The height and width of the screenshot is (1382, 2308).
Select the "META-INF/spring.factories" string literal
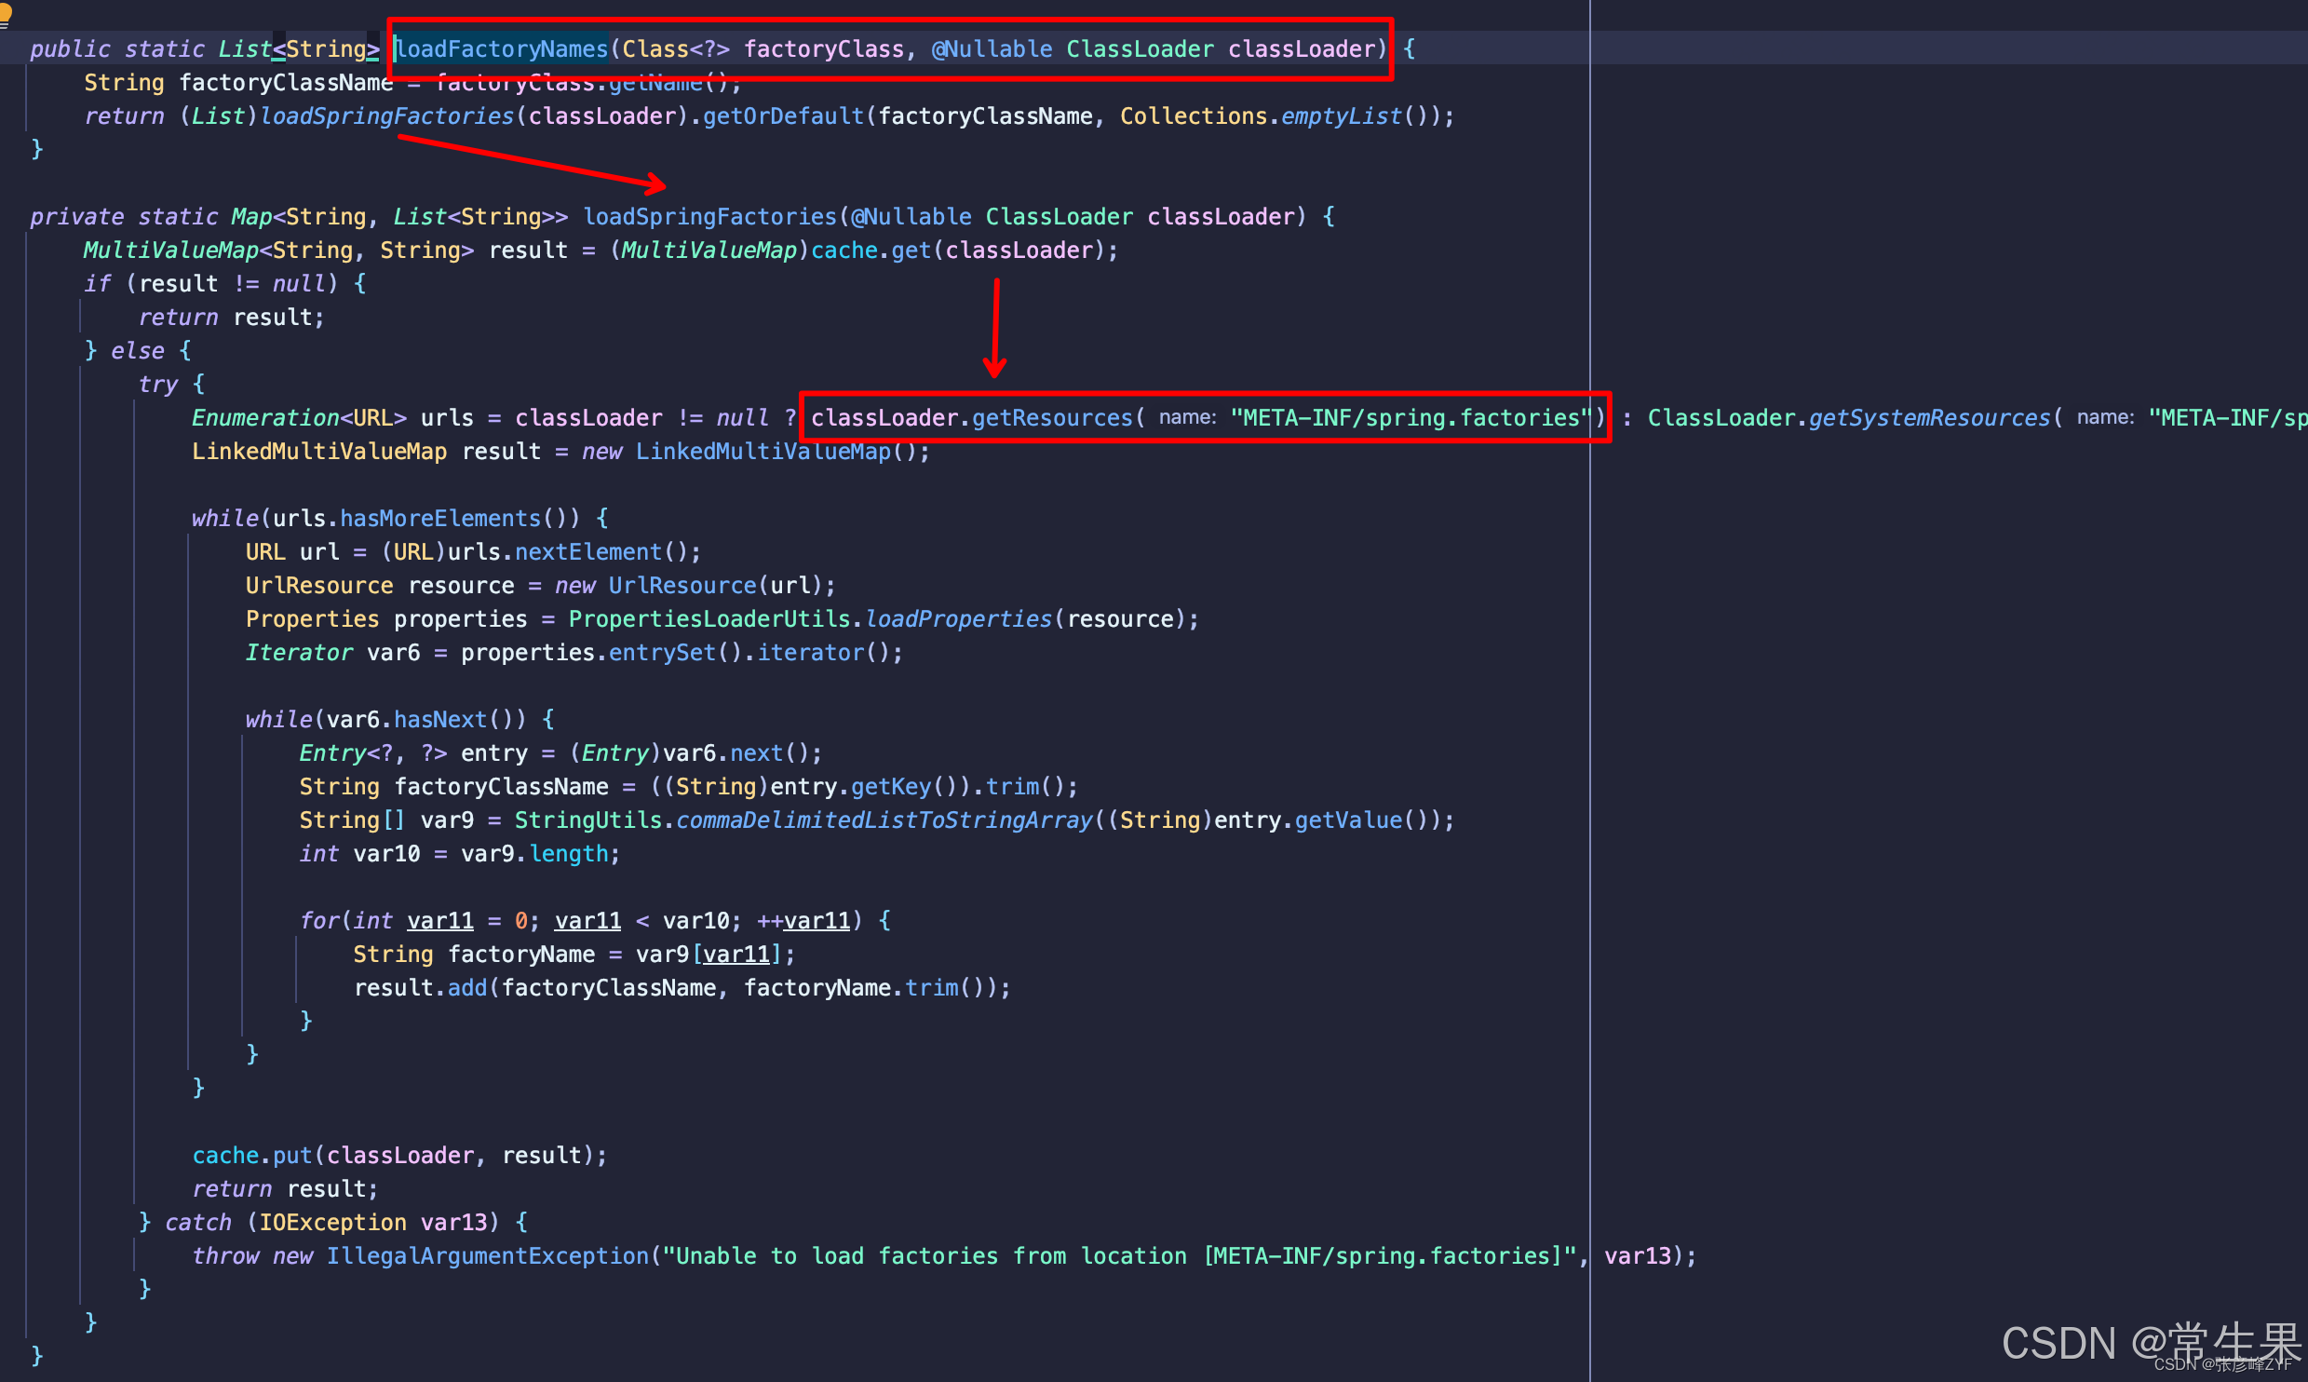click(x=1409, y=417)
